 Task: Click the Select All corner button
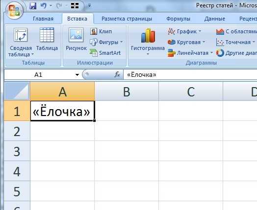point(17,91)
